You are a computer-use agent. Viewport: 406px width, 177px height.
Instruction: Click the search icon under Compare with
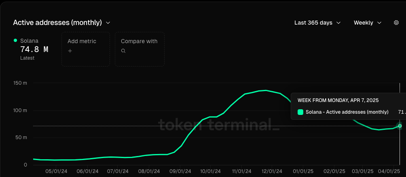pos(123,51)
